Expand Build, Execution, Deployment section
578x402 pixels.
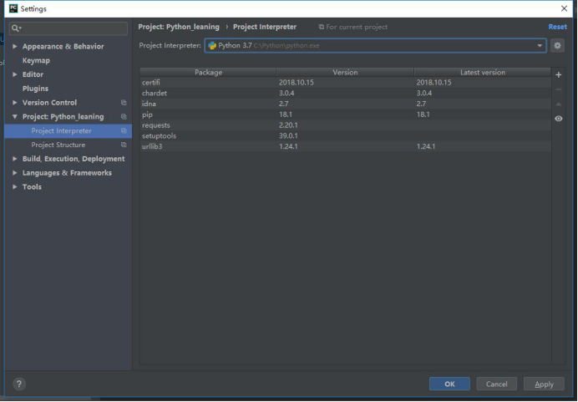click(15, 159)
